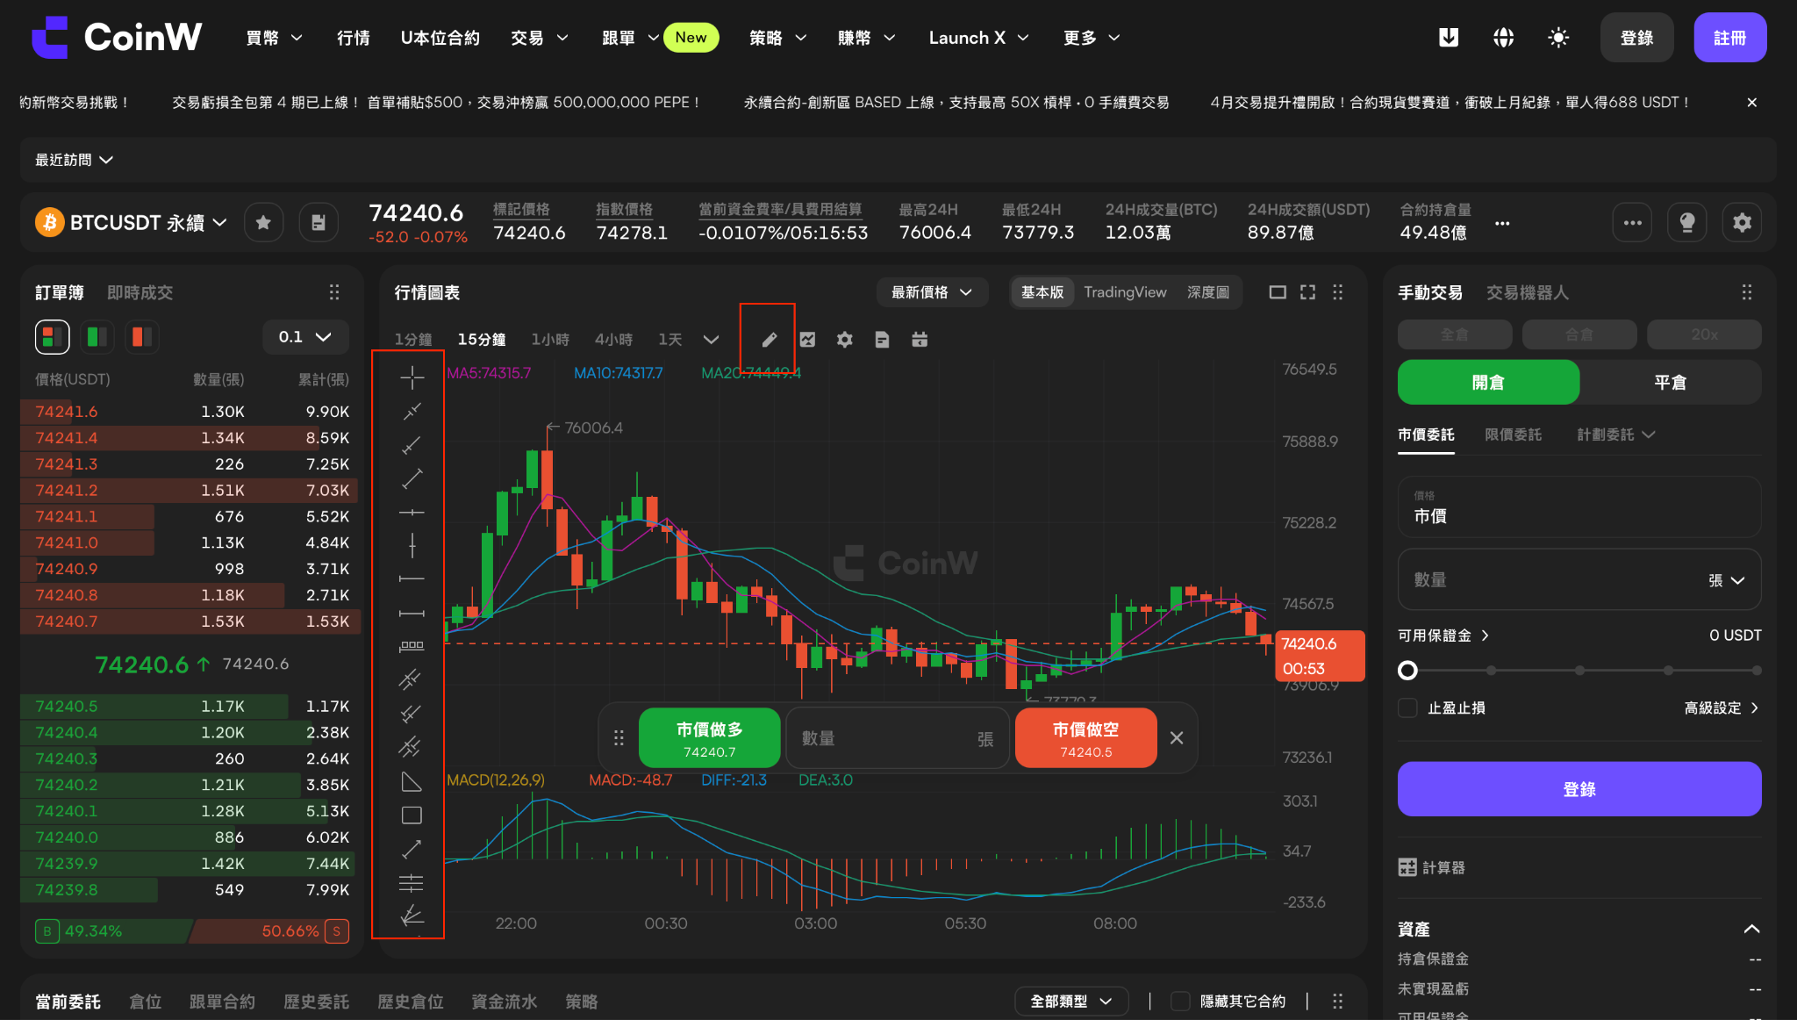Screen dimensions: 1797x1020
Task: Select the crosshair cursor drawing tool
Action: pos(412,377)
